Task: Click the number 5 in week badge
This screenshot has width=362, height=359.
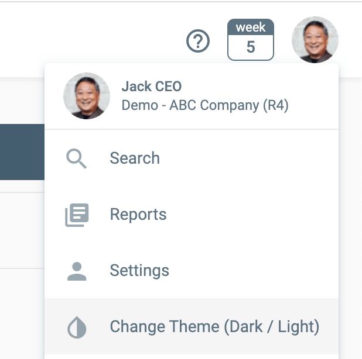Action: pos(251,47)
